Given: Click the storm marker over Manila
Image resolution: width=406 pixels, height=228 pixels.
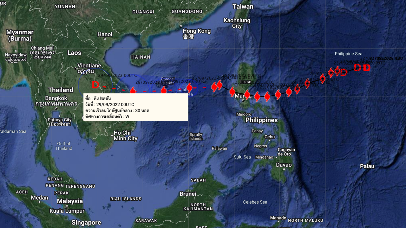Looking at the screenshot, I should pyautogui.click(x=247, y=95).
